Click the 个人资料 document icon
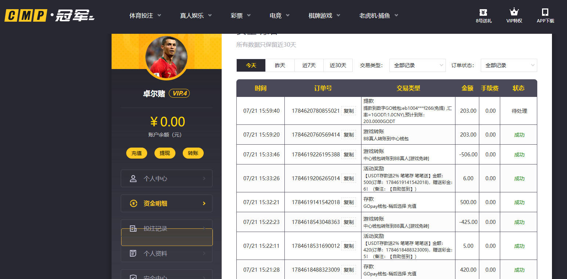This screenshot has height=279, width=567. (x=133, y=253)
